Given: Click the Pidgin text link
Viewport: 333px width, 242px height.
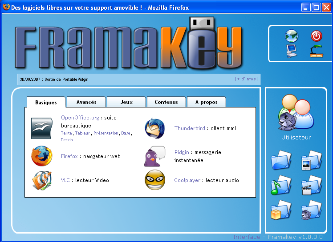Looking at the screenshot, I should pyautogui.click(x=182, y=152).
